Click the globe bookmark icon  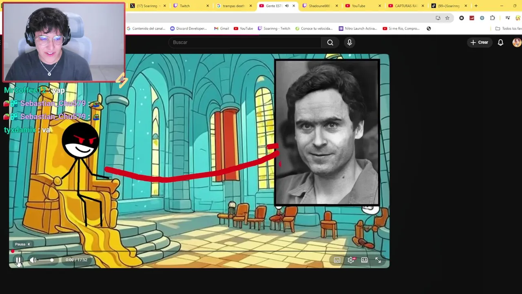pos(429,29)
